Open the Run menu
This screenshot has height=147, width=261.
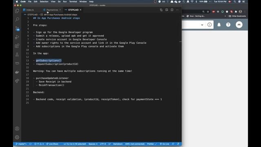click(x=65, y=2)
